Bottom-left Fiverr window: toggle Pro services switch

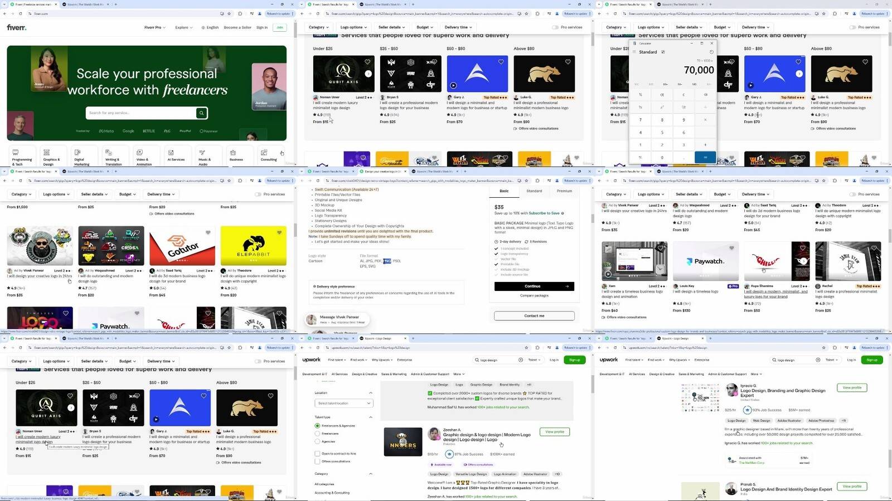pos(258,361)
